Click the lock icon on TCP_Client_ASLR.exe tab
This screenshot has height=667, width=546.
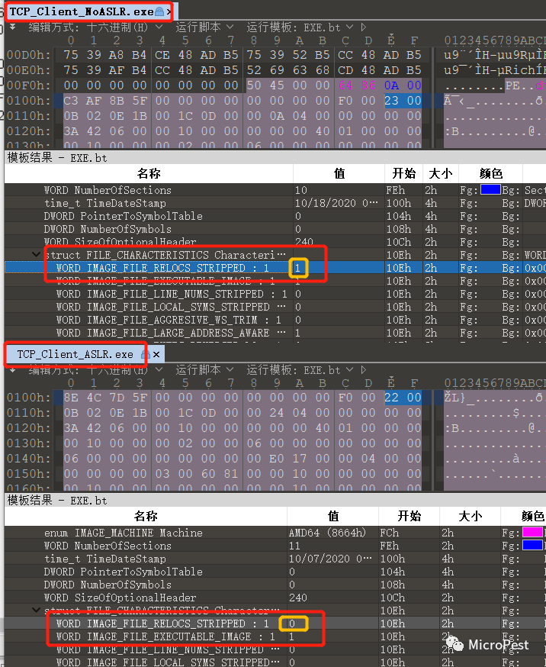pyautogui.click(x=145, y=354)
